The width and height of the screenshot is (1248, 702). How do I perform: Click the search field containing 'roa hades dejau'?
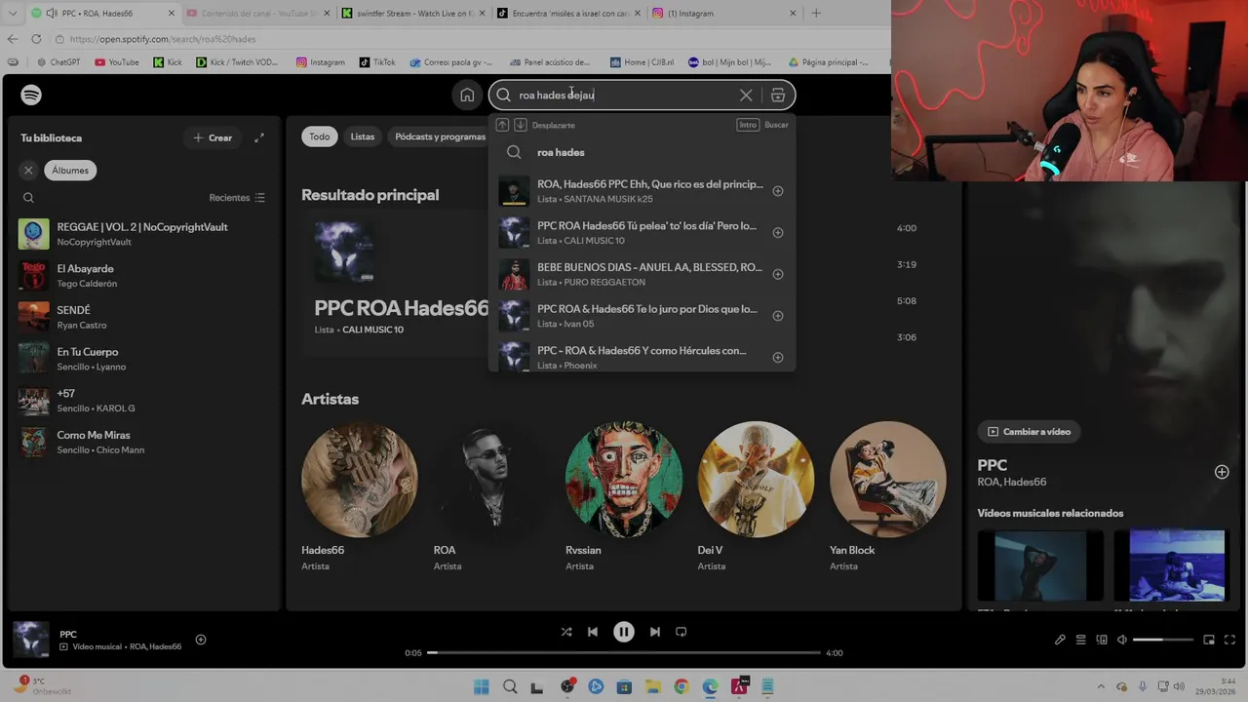[x=642, y=95]
